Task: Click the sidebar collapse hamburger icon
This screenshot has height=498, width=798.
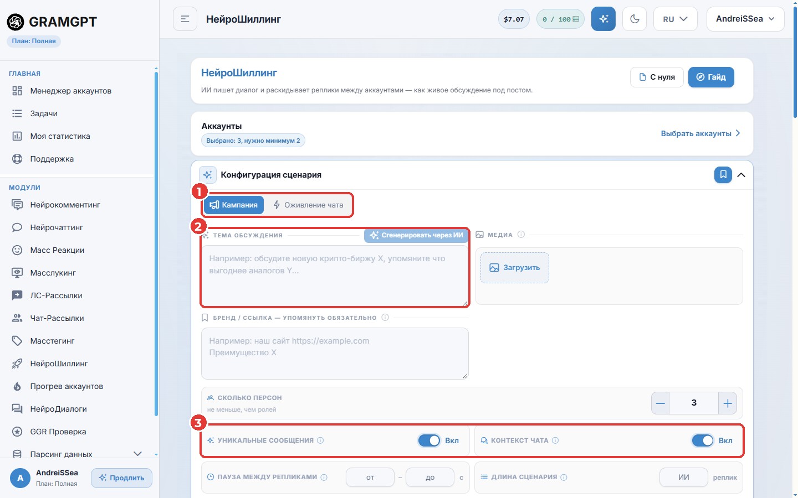Action: [185, 19]
